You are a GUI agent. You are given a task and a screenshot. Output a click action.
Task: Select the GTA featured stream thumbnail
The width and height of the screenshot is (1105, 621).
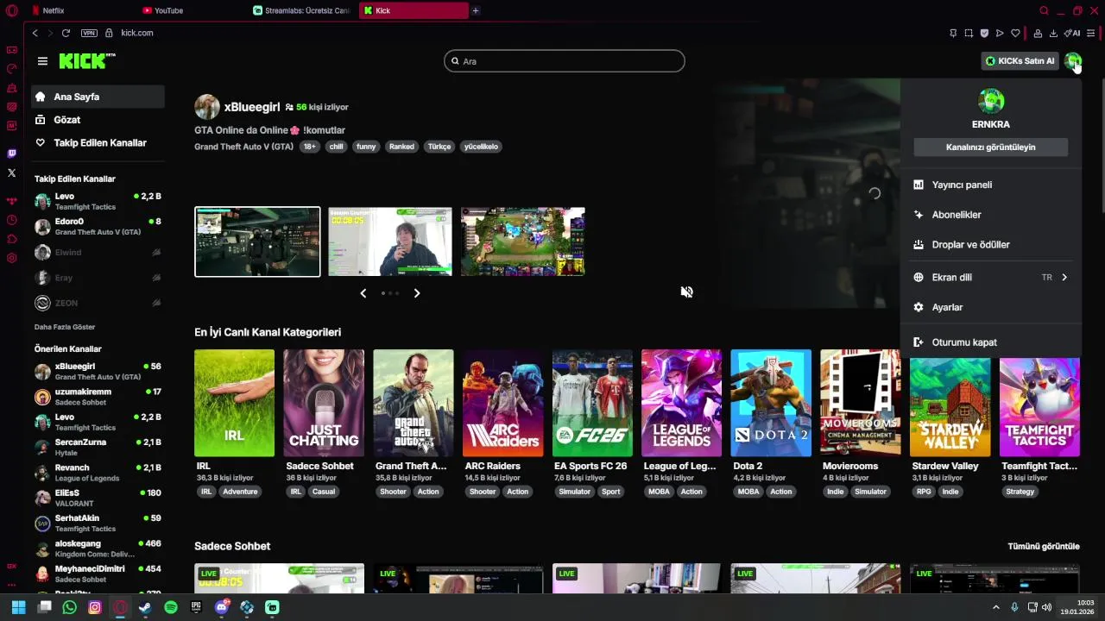click(257, 241)
